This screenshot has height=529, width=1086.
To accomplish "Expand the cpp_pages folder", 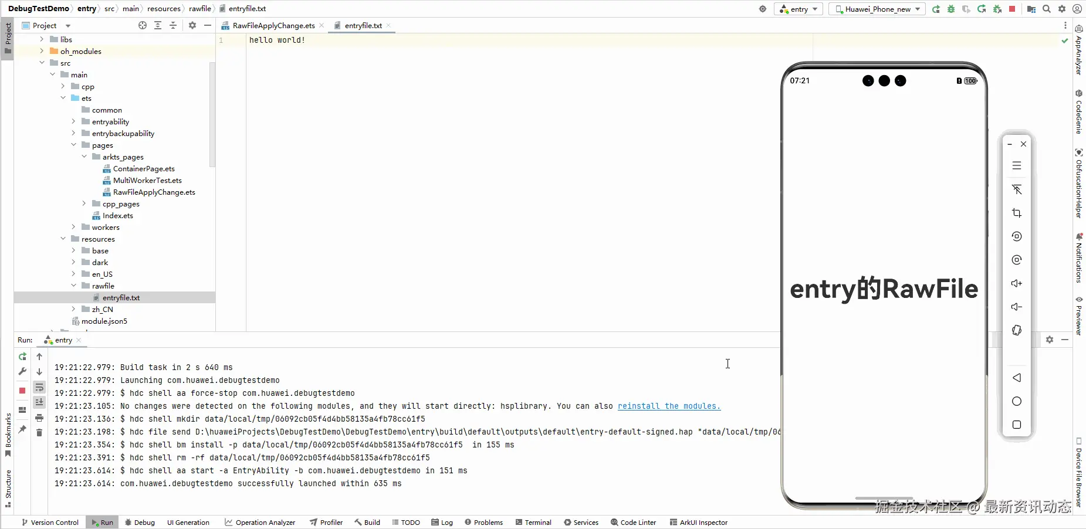I will point(84,204).
